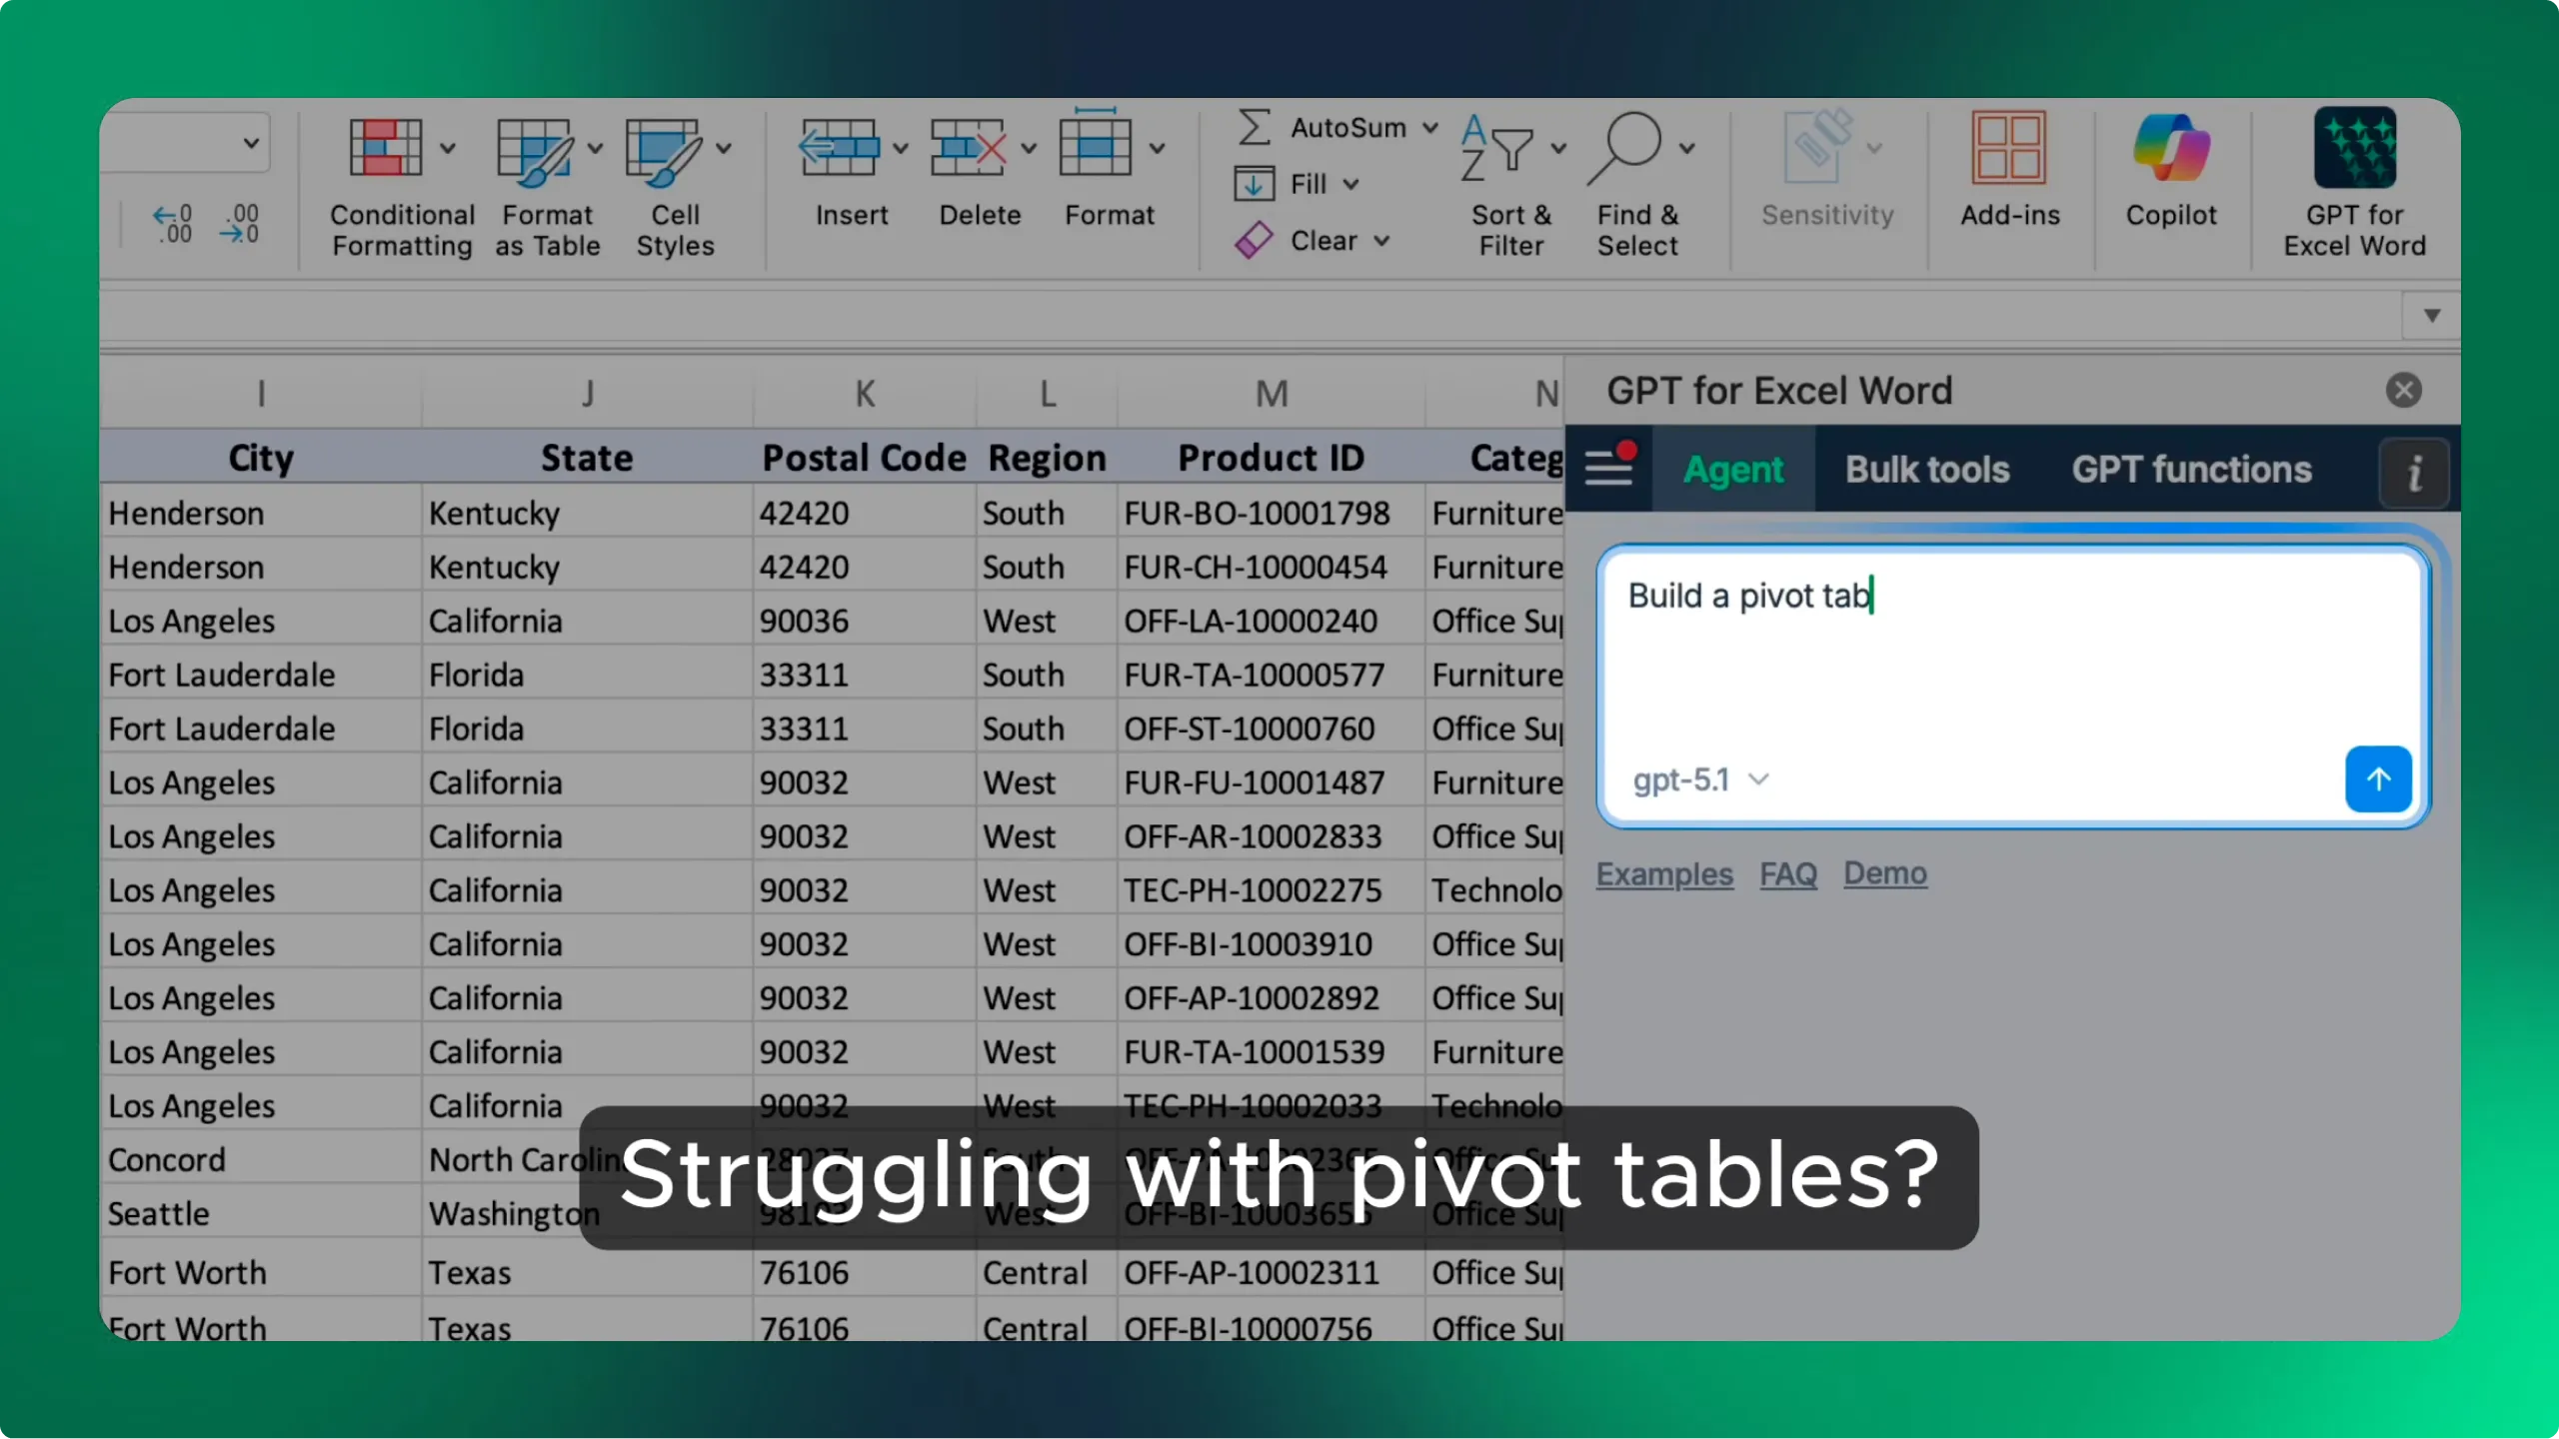Switch to the Bulk tools tab
The image size is (2559, 1439).
point(1926,470)
